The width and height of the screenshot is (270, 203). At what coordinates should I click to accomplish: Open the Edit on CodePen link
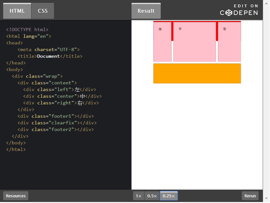click(x=239, y=10)
